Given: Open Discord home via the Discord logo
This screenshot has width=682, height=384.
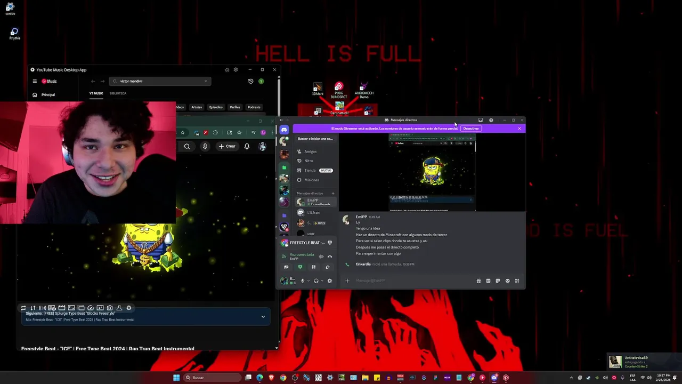Looking at the screenshot, I should (285, 130).
